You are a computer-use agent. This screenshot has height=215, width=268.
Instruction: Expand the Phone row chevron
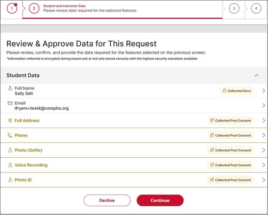[264, 135]
